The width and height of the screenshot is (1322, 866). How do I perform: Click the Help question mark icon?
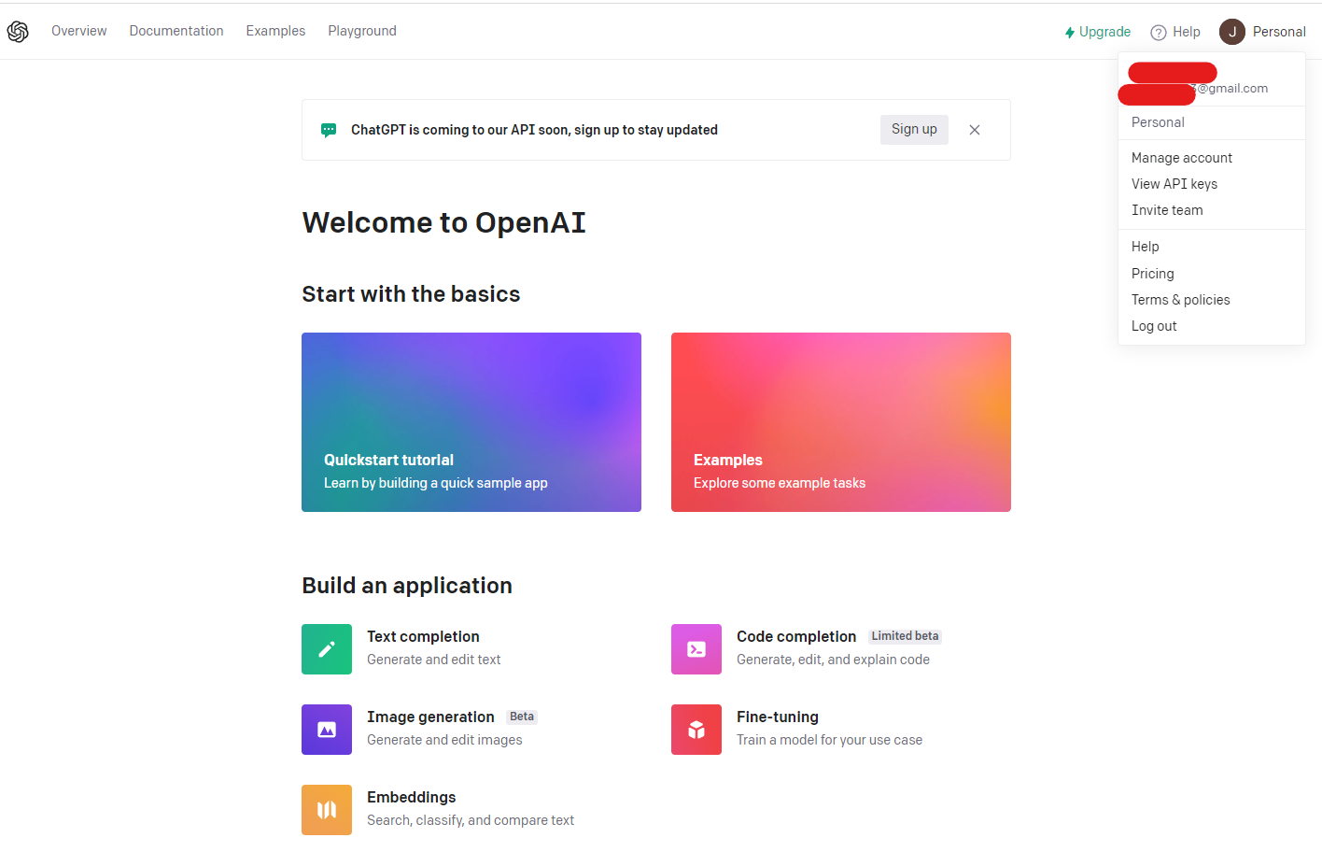(x=1159, y=33)
